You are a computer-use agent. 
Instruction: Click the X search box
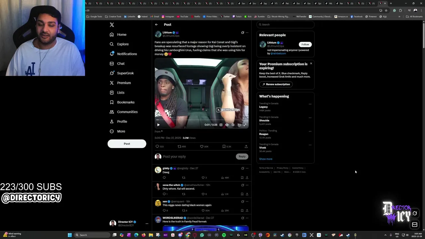coord(286,25)
